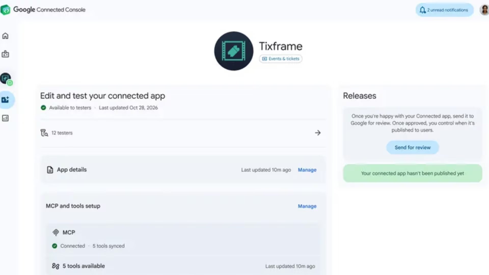Click the testers search icon
The height and width of the screenshot is (275, 489).
(x=44, y=133)
